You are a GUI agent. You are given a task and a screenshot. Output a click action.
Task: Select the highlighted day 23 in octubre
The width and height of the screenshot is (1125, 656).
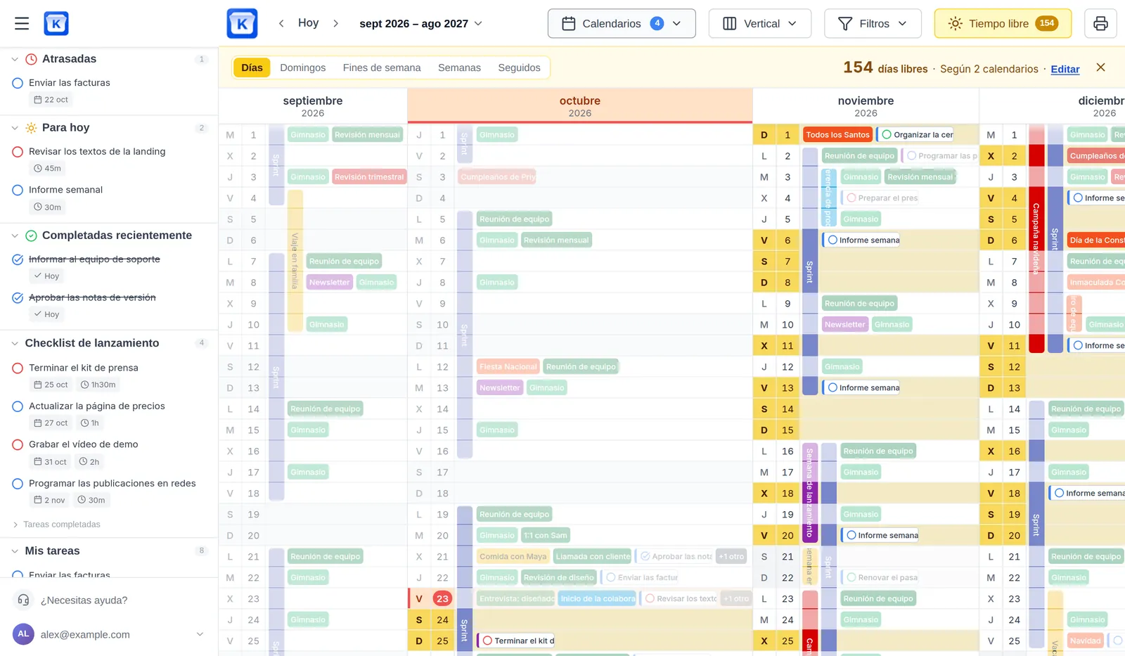442,598
